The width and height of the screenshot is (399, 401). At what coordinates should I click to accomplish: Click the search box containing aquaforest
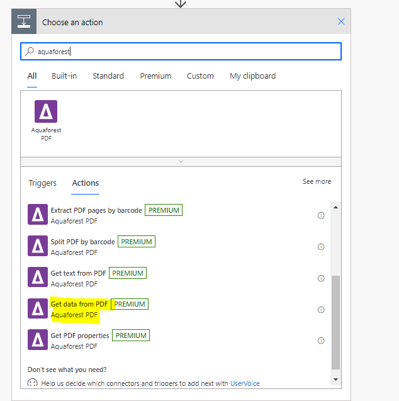[181, 52]
